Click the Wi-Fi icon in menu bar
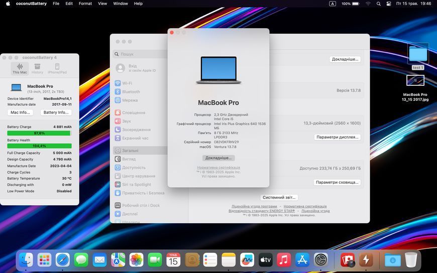437x273 pixels. coord(368,4)
